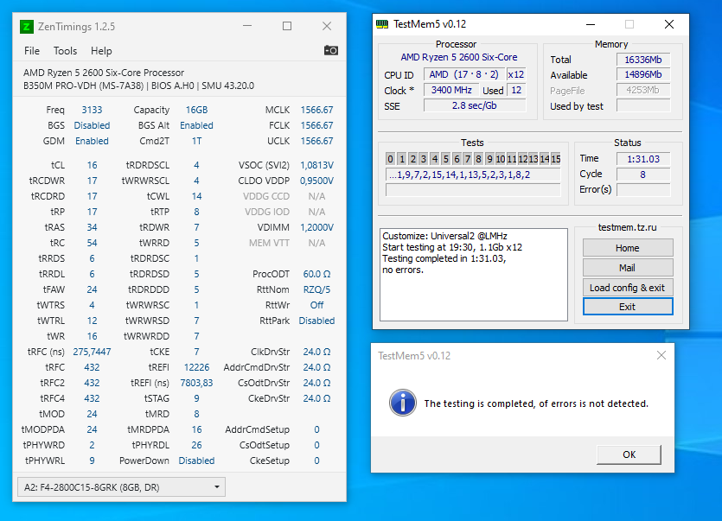This screenshot has height=521, width=722.
Task: Click the Cmd2T value 1T
Action: [196, 141]
